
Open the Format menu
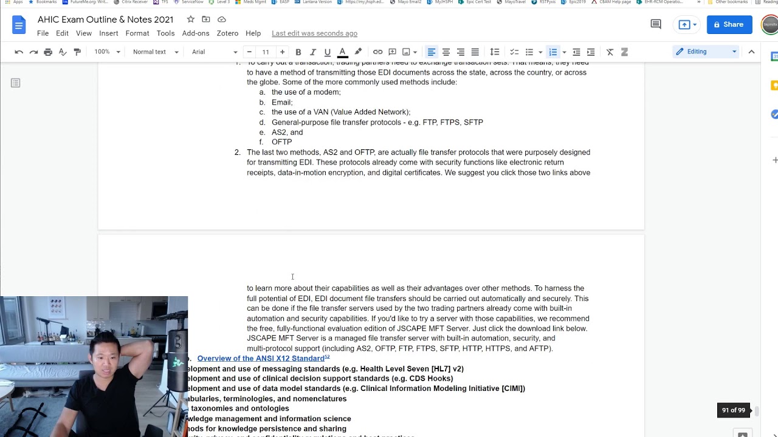(x=137, y=33)
